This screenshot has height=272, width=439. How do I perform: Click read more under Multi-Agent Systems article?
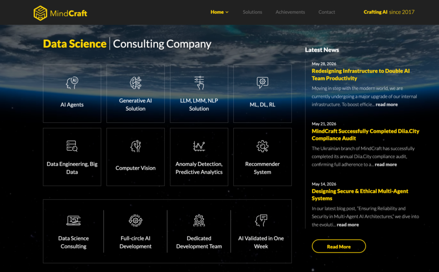(x=347, y=225)
